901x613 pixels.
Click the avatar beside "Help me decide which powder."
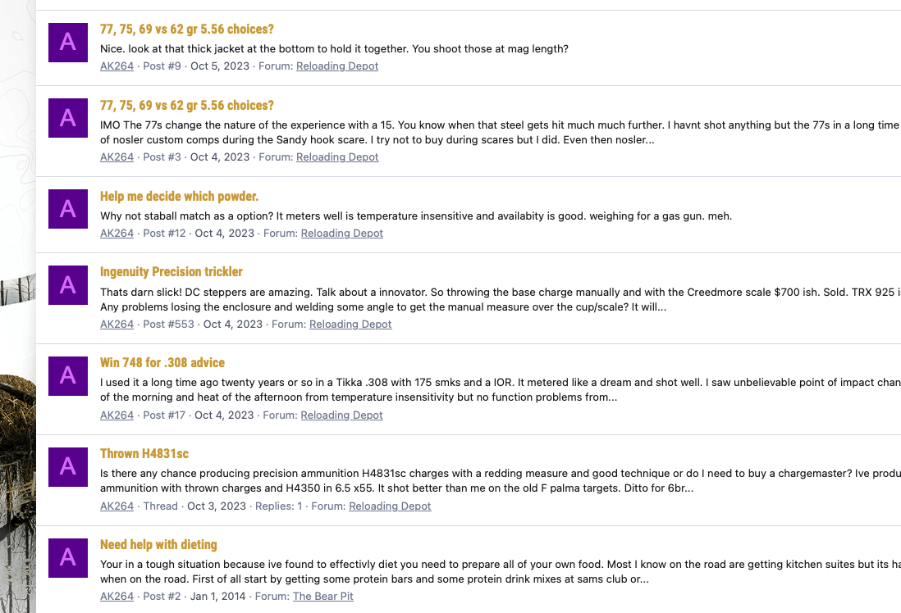pos(68,209)
